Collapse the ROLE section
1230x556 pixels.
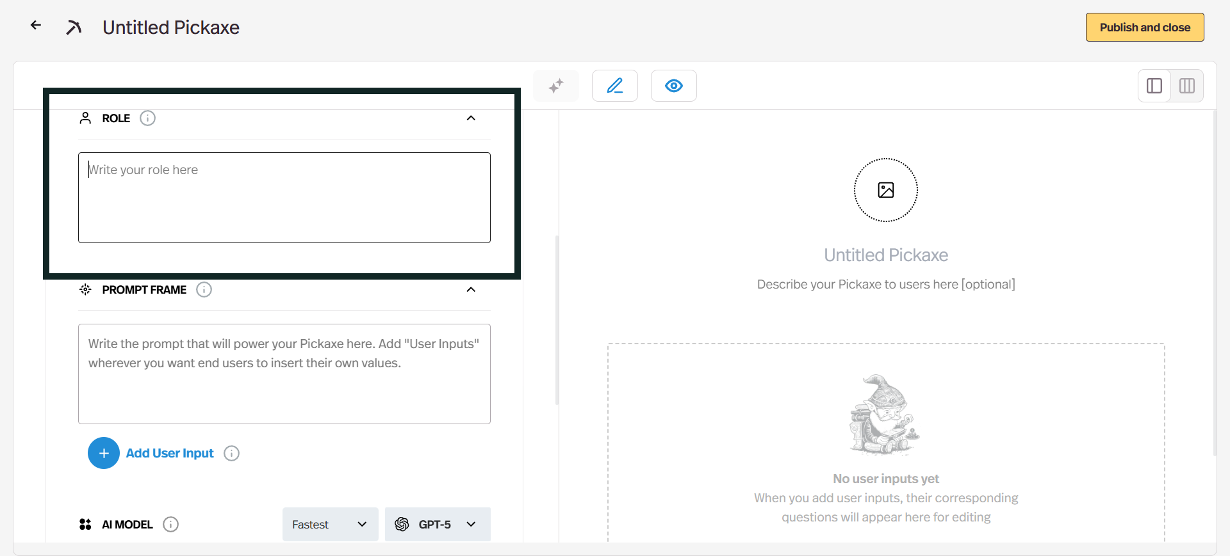coord(471,118)
